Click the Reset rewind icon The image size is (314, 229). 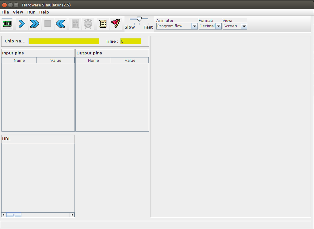tap(60, 24)
